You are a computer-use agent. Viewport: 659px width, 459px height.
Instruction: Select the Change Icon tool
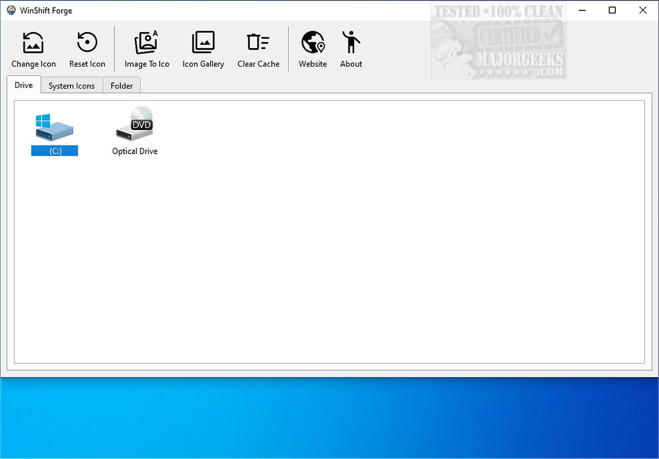33,48
